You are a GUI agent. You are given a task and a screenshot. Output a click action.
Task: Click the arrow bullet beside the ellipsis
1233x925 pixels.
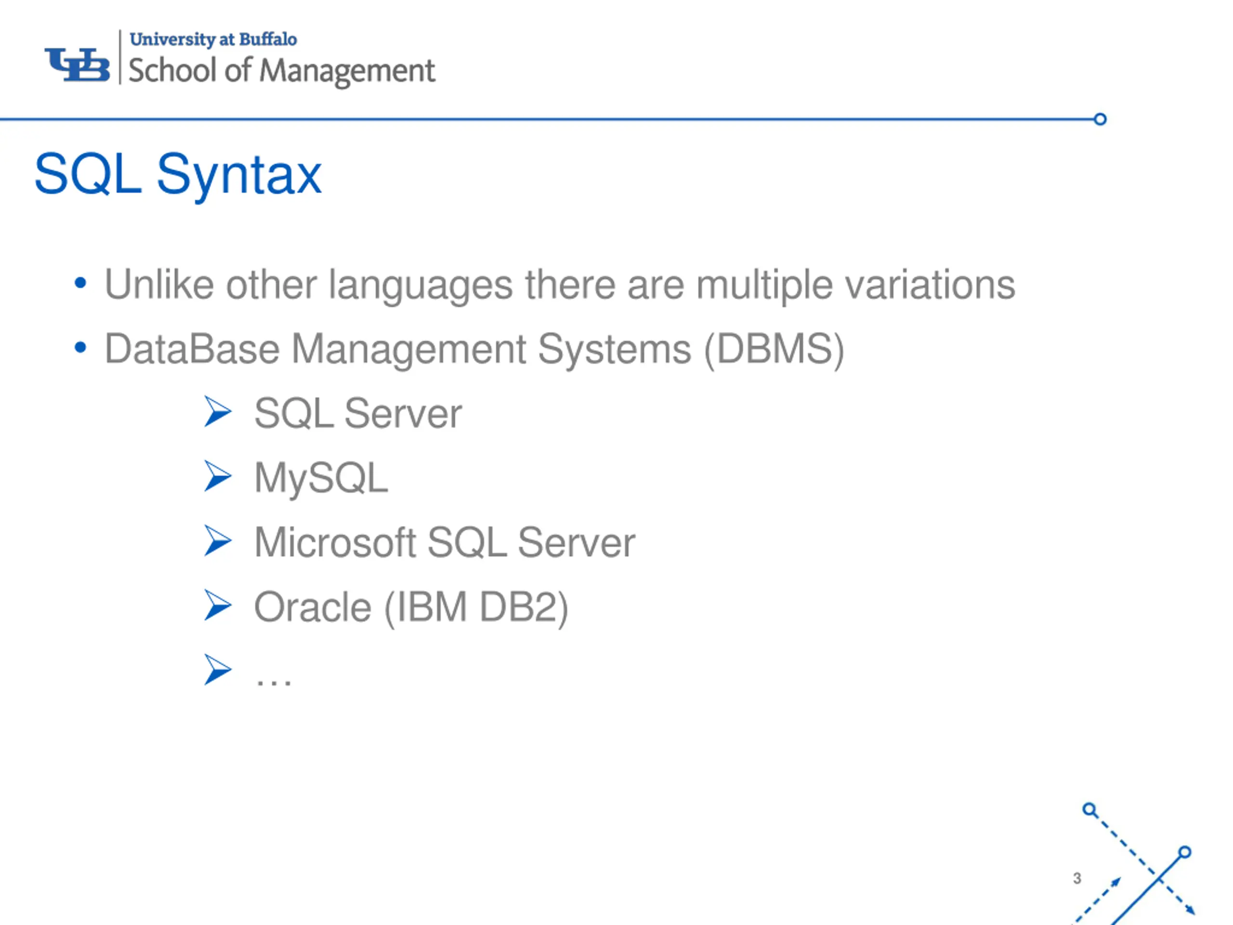[x=217, y=670]
